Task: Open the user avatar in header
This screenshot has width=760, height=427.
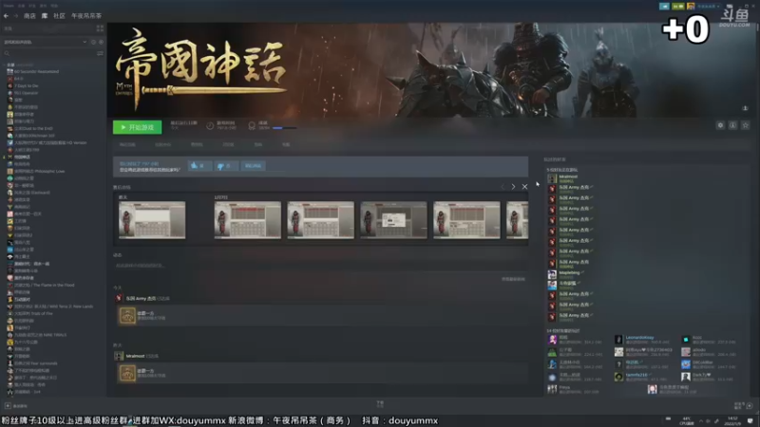Action: coord(691,7)
